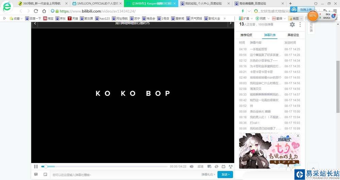
Task: Switch to the 推荐视频 tab
Action: [246, 35]
